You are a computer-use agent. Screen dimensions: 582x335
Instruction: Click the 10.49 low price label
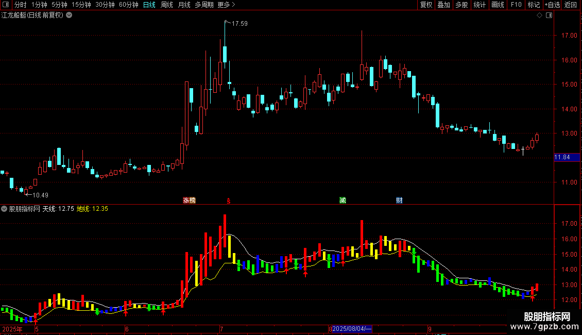[41, 195]
